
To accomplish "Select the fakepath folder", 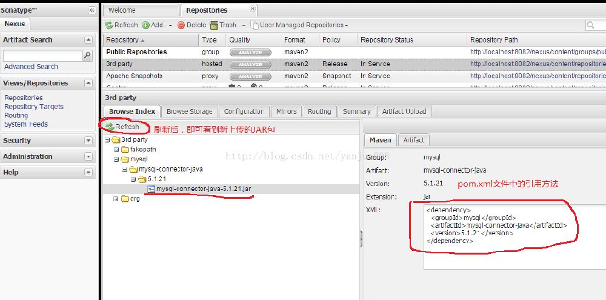I will pyautogui.click(x=139, y=149).
